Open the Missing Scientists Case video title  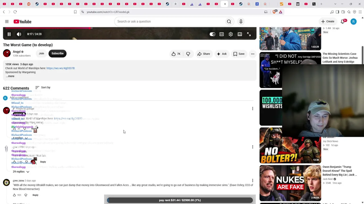point(340,58)
